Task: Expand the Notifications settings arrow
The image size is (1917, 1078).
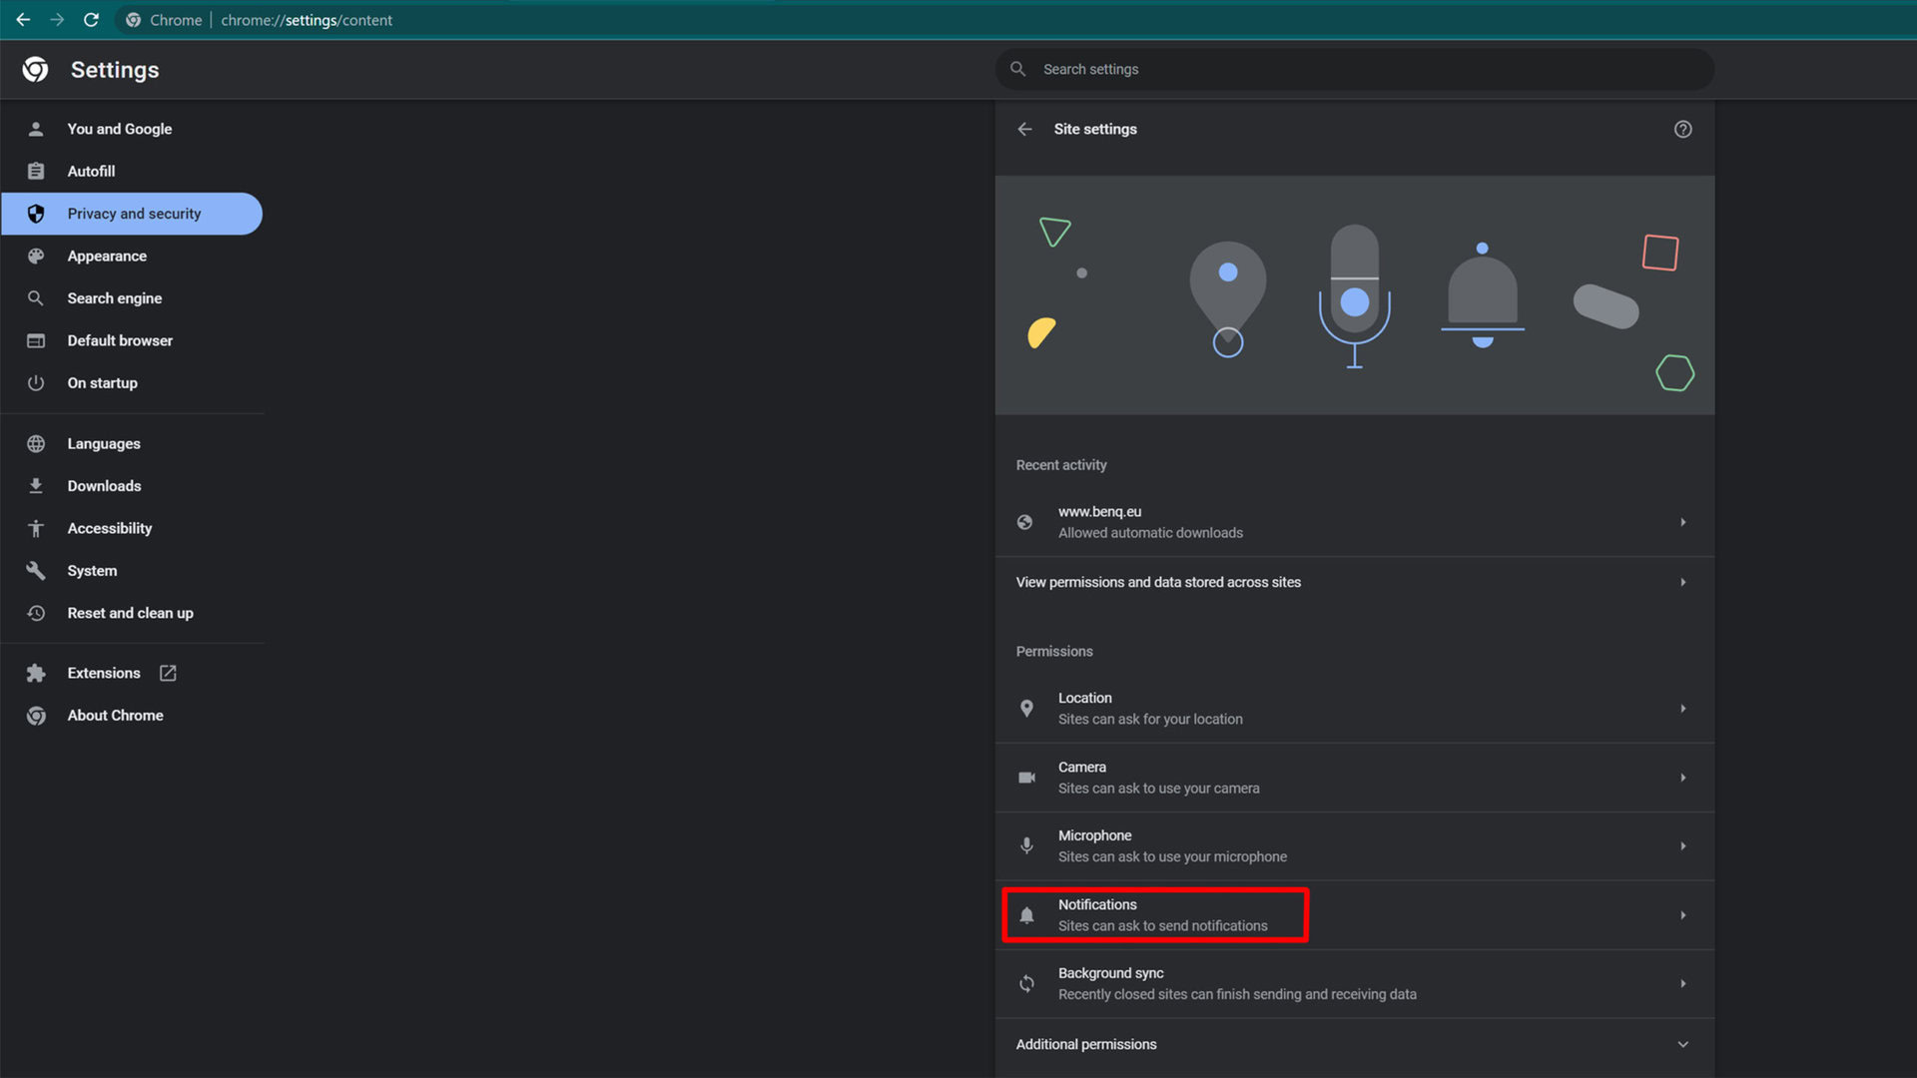Action: [x=1682, y=914]
